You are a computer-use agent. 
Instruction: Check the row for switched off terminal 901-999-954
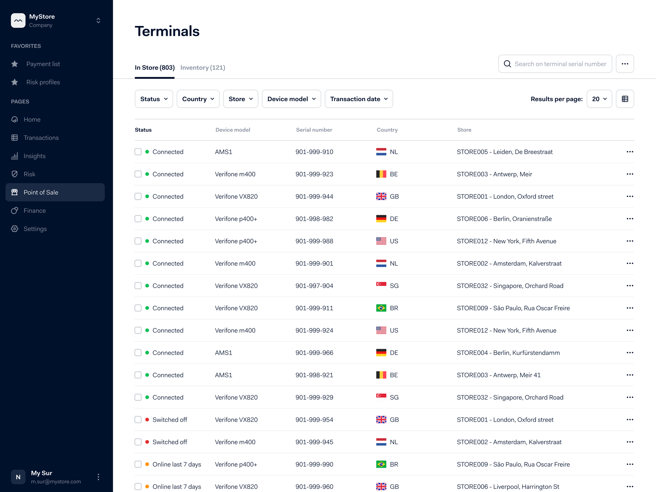(138, 420)
